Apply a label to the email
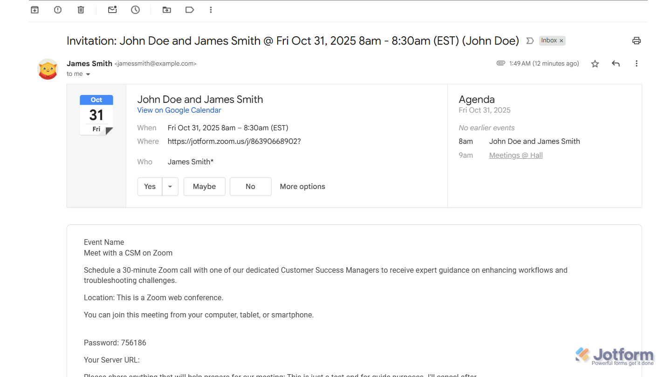The height and width of the screenshot is (377, 671). (x=190, y=9)
